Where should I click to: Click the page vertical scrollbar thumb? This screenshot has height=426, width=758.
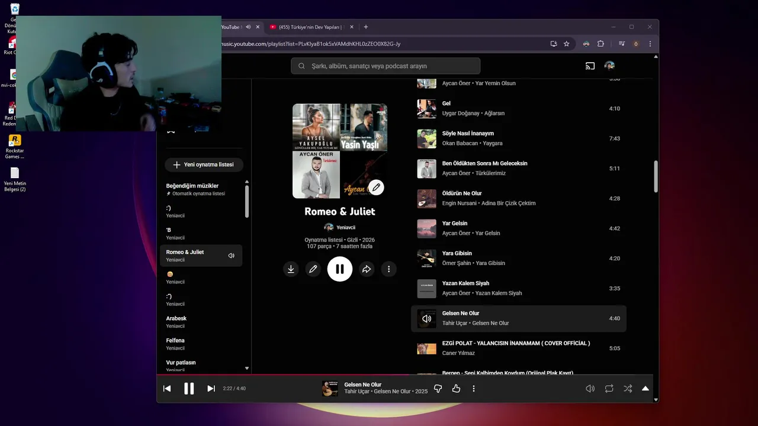pyautogui.click(x=656, y=176)
